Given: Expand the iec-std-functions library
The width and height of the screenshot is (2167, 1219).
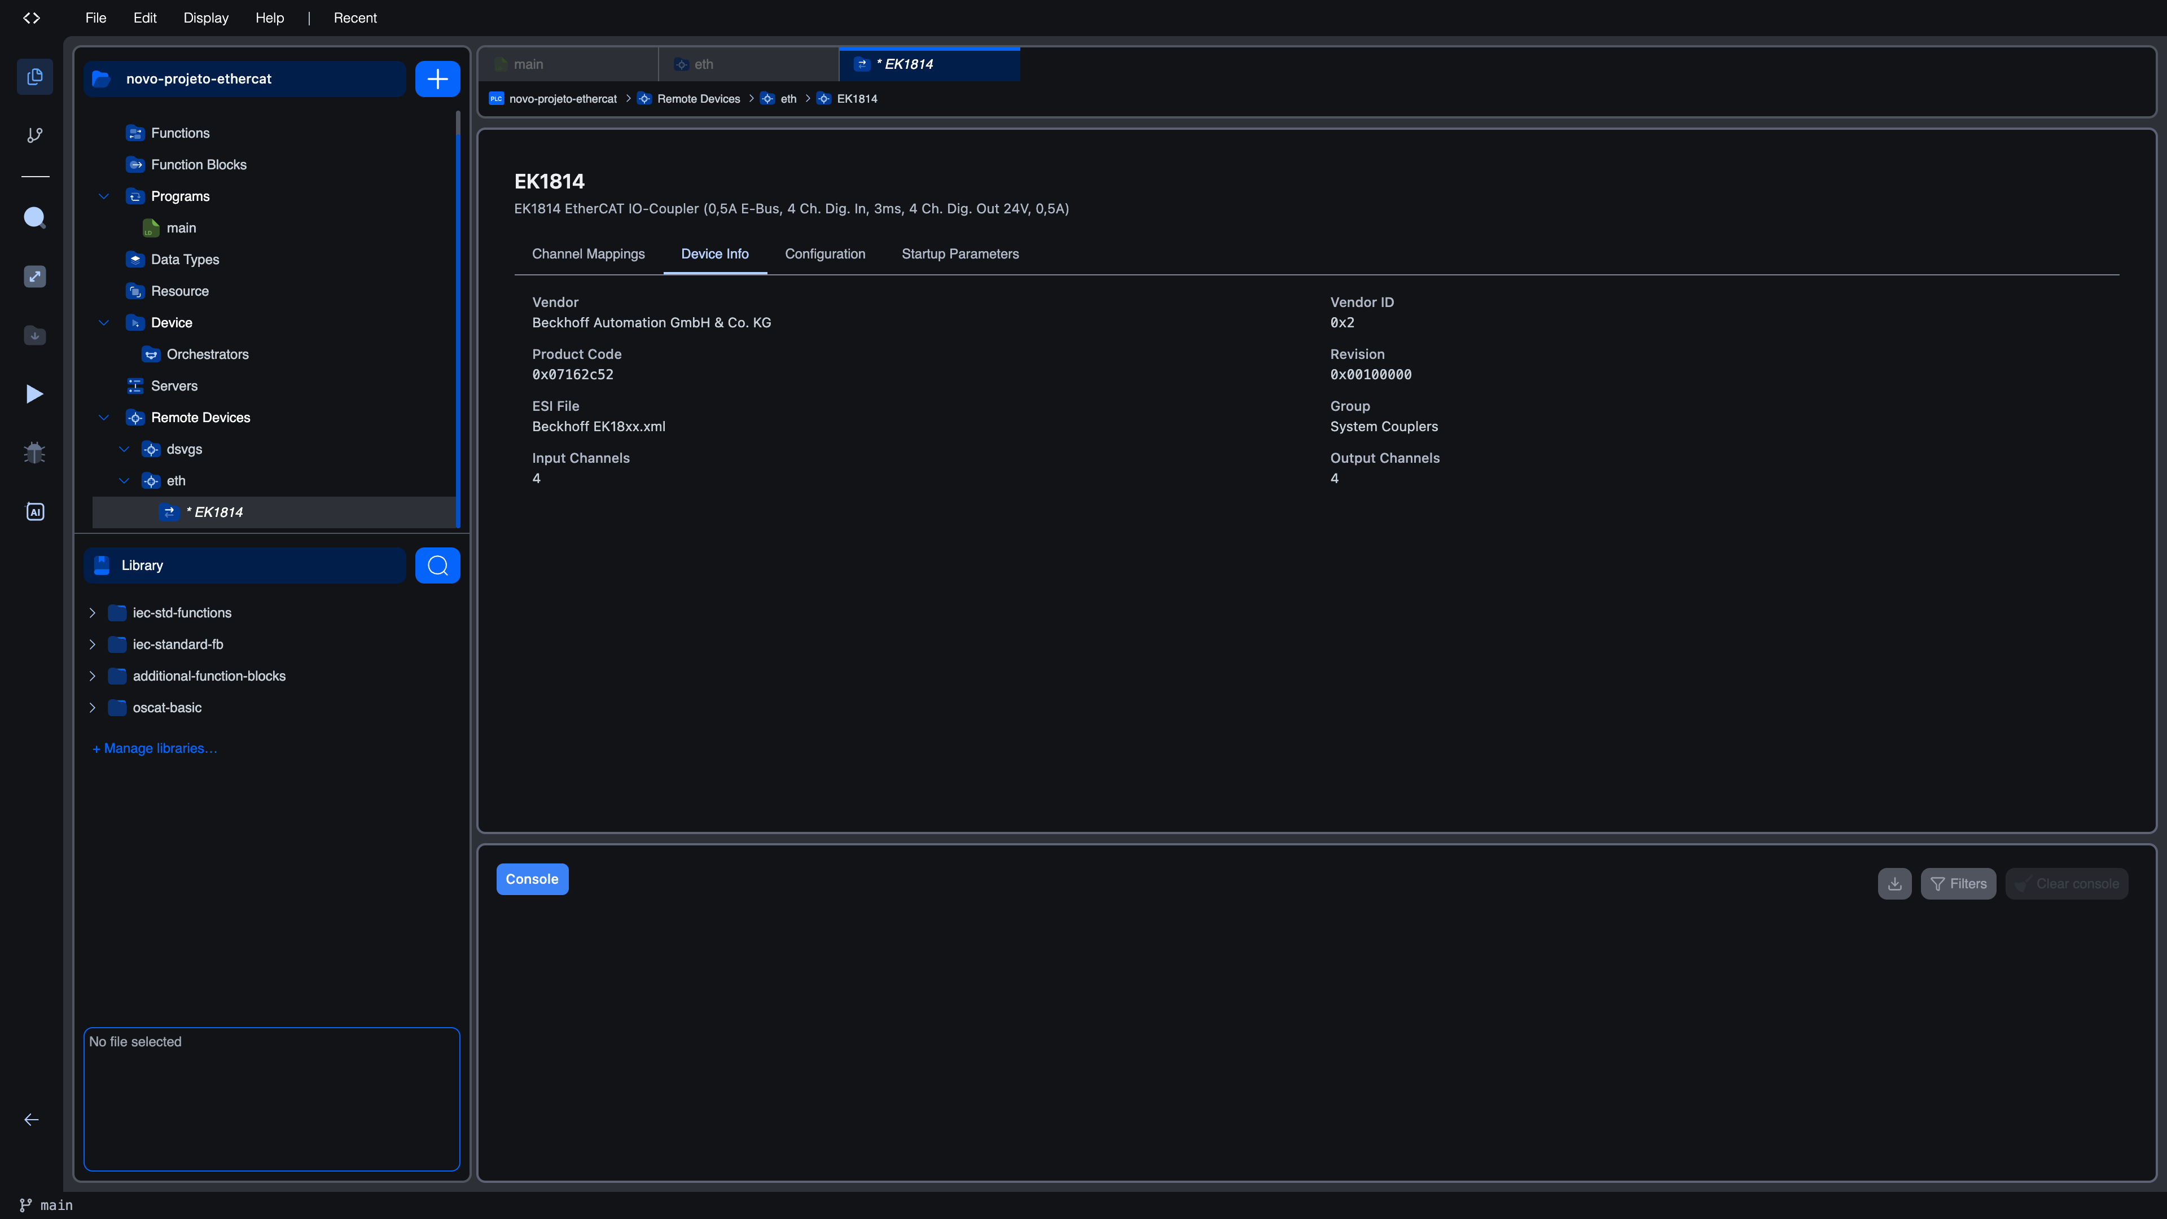Looking at the screenshot, I should pos(93,612).
